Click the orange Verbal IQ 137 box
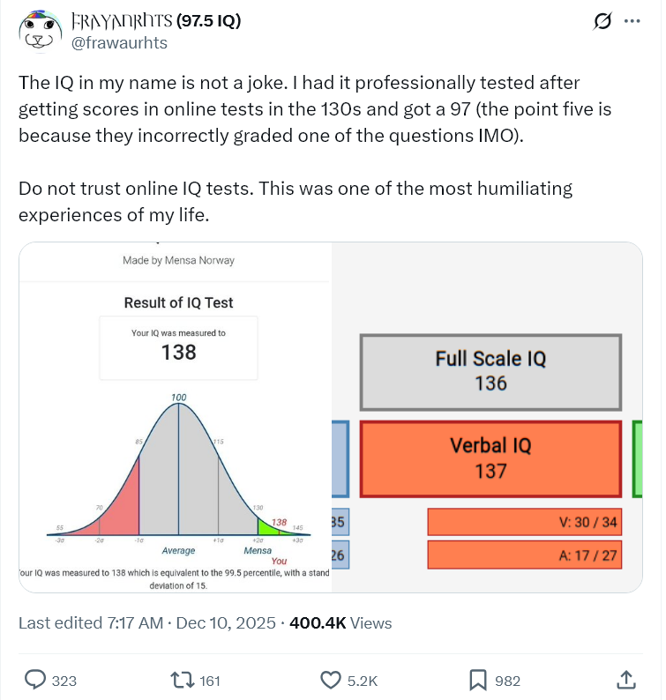666x700 pixels. tap(490, 458)
